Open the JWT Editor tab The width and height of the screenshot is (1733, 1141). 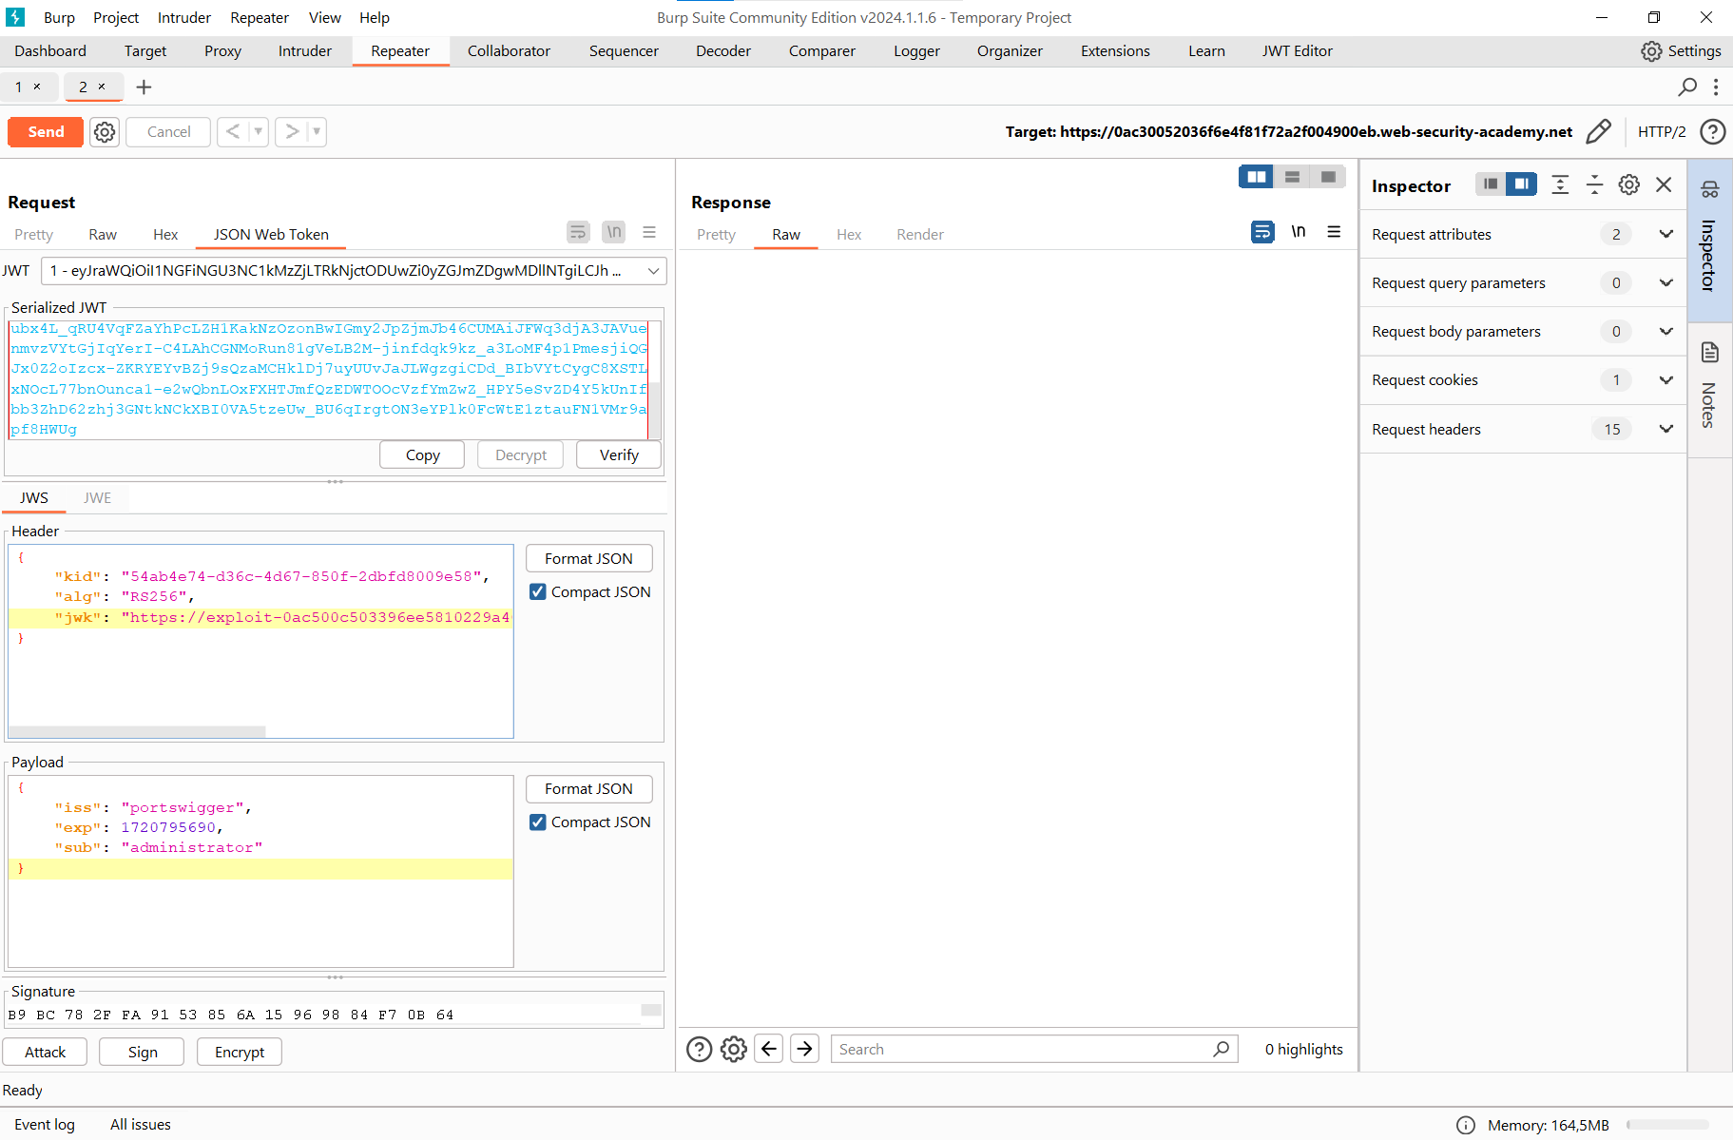click(1297, 51)
